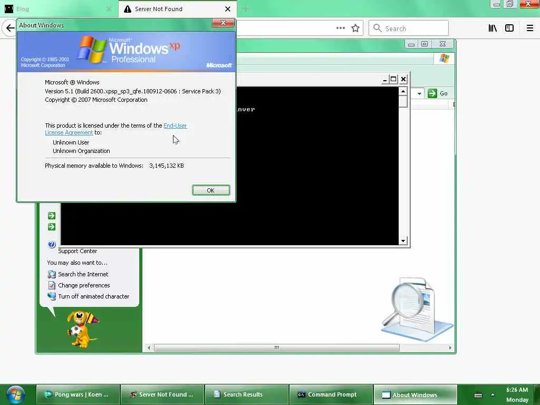The height and width of the screenshot is (405, 540).
Task: Switch to Pong wars taskbar button
Action: pos(78,394)
